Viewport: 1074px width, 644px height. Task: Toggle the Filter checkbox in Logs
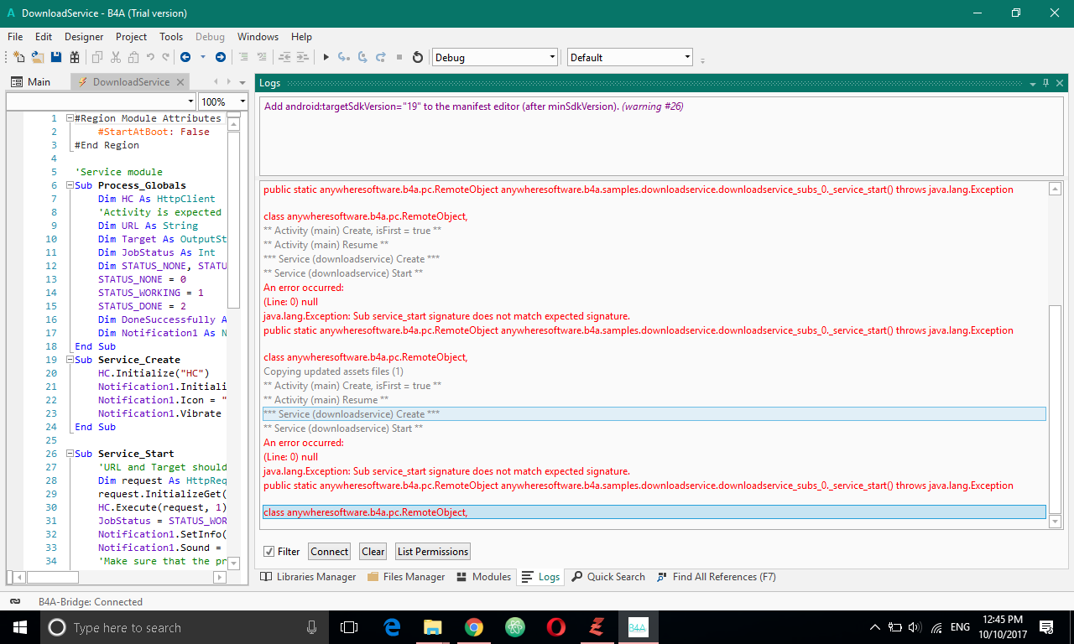coord(268,552)
